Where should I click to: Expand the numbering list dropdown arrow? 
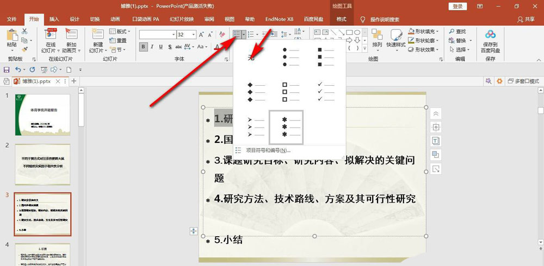coord(257,34)
